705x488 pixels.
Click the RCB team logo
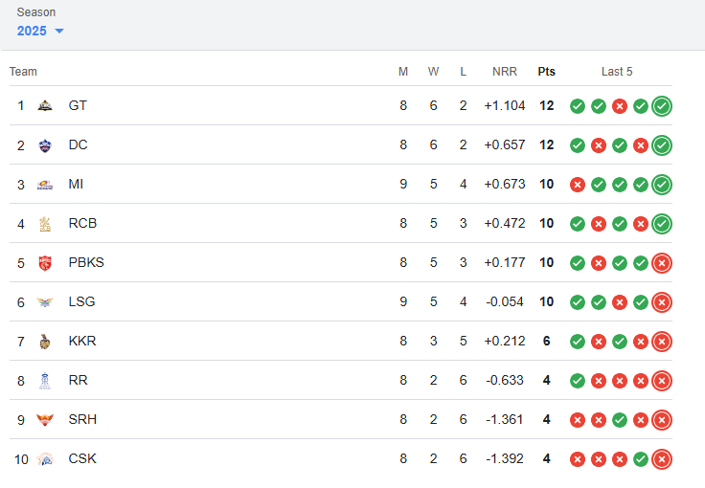click(45, 224)
